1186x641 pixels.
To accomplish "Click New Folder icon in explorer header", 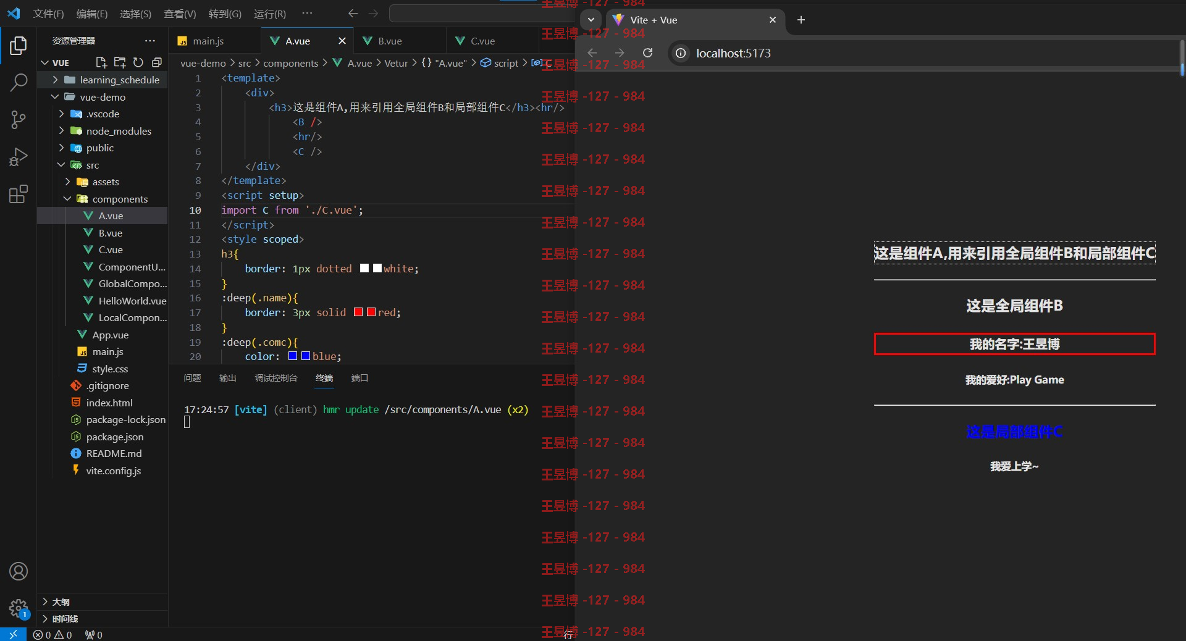I will [x=120, y=62].
